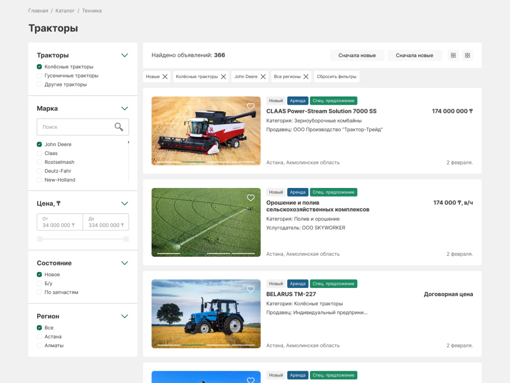The image size is (510, 383).
Task: Click 'Продавец: ООО Производство "Трактор-Трейд"' text
Action: 324,130
